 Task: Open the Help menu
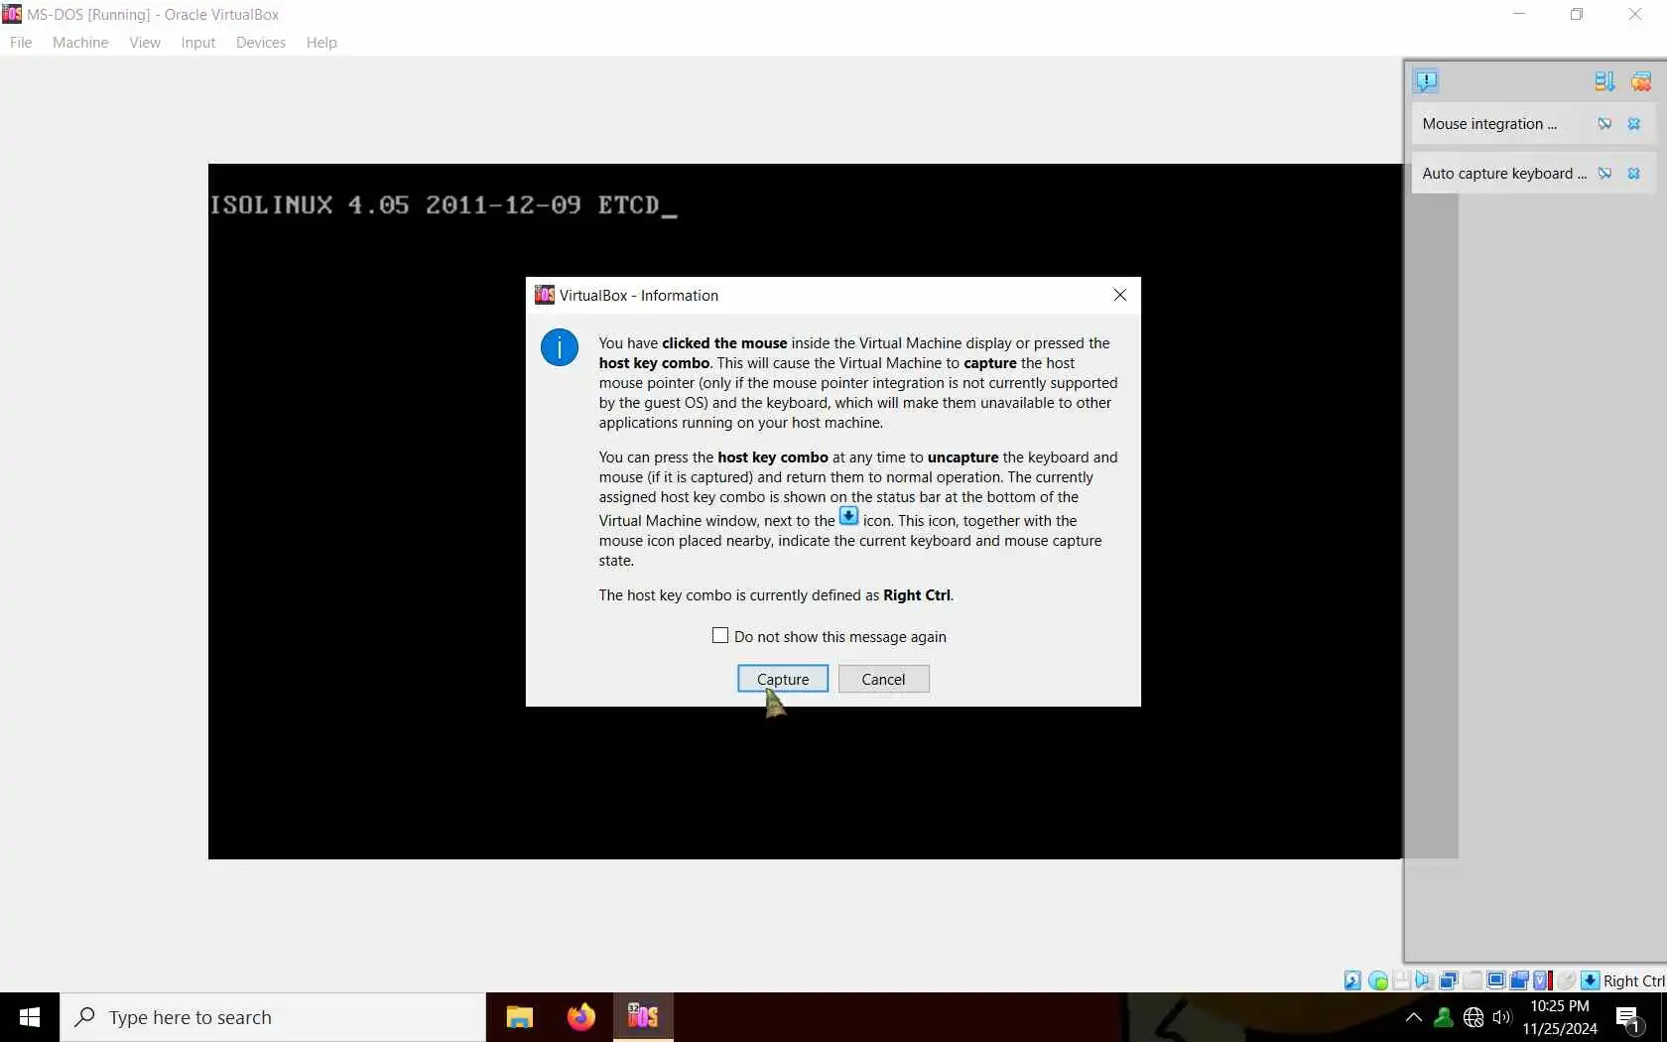[x=321, y=43]
